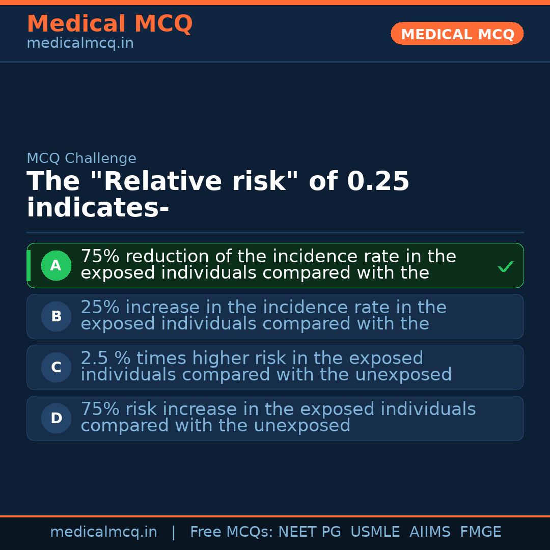Image resolution: width=550 pixels, height=550 pixels.
Task: Click "FMGE" in the footer
Action: coord(481,532)
